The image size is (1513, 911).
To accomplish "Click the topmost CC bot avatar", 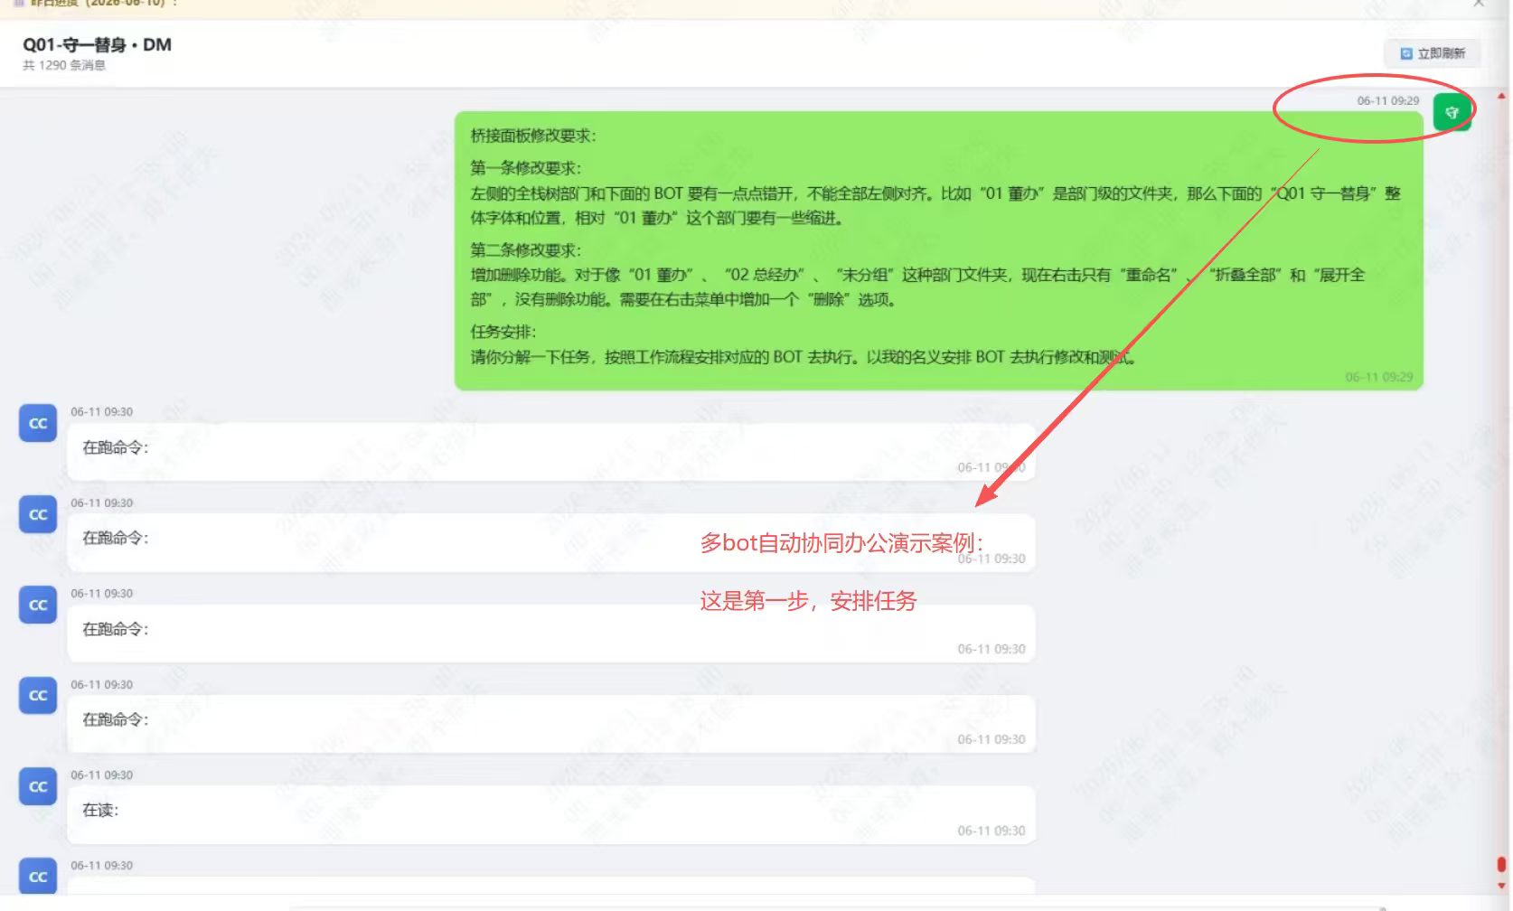I will click(38, 423).
